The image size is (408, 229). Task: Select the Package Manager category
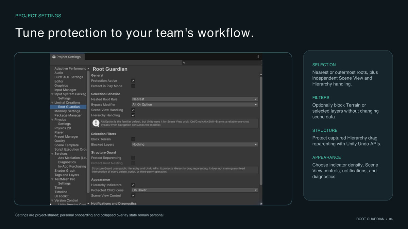[x=68, y=115]
